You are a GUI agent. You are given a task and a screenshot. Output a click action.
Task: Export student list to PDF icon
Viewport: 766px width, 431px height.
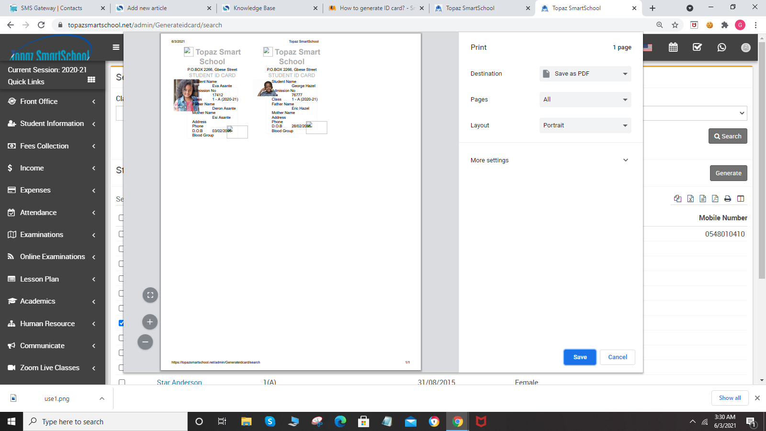coord(715,198)
